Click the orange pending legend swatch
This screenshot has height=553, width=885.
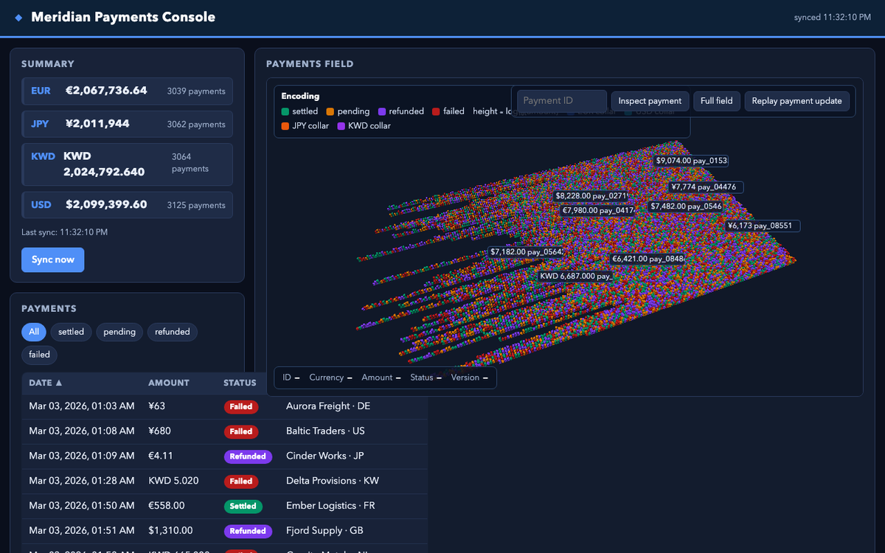click(x=330, y=111)
